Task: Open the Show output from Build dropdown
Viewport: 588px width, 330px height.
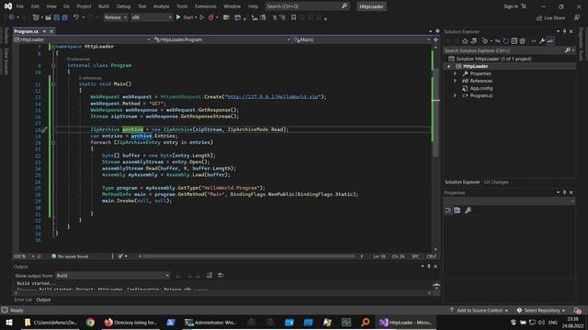Action: point(112,276)
